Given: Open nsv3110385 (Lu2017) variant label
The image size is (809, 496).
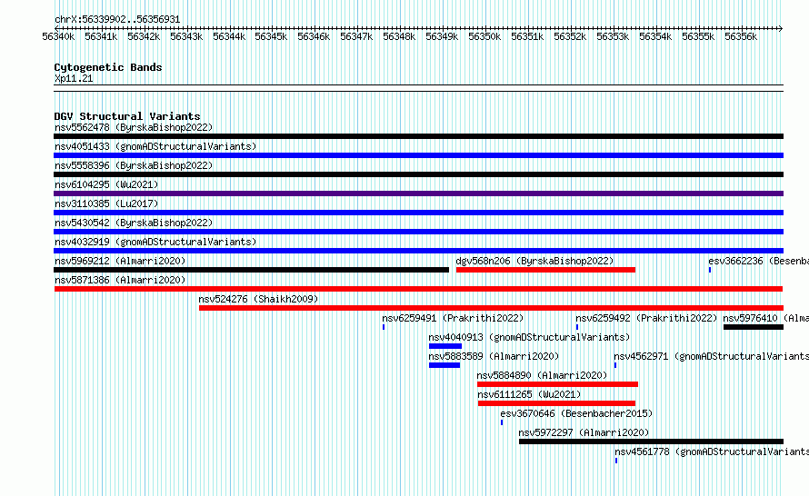Looking at the screenshot, I should tap(106, 203).
